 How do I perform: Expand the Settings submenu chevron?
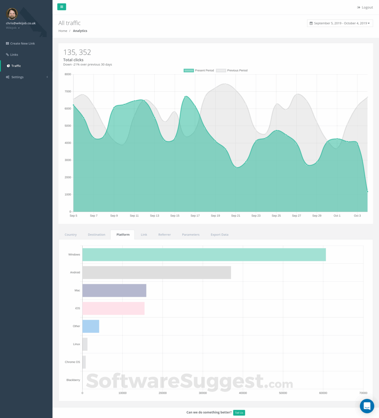click(47, 77)
